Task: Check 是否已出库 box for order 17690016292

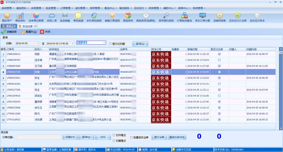Action: 219,84
